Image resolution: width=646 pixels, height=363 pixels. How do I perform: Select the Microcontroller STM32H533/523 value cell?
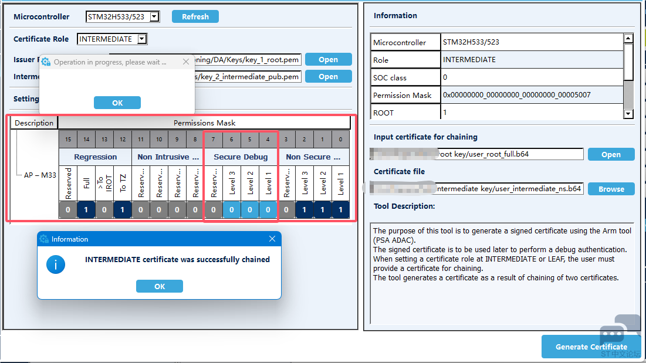[532, 42]
